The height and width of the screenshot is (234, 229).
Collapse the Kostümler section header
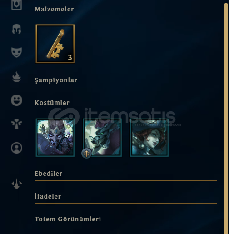[x=52, y=103]
